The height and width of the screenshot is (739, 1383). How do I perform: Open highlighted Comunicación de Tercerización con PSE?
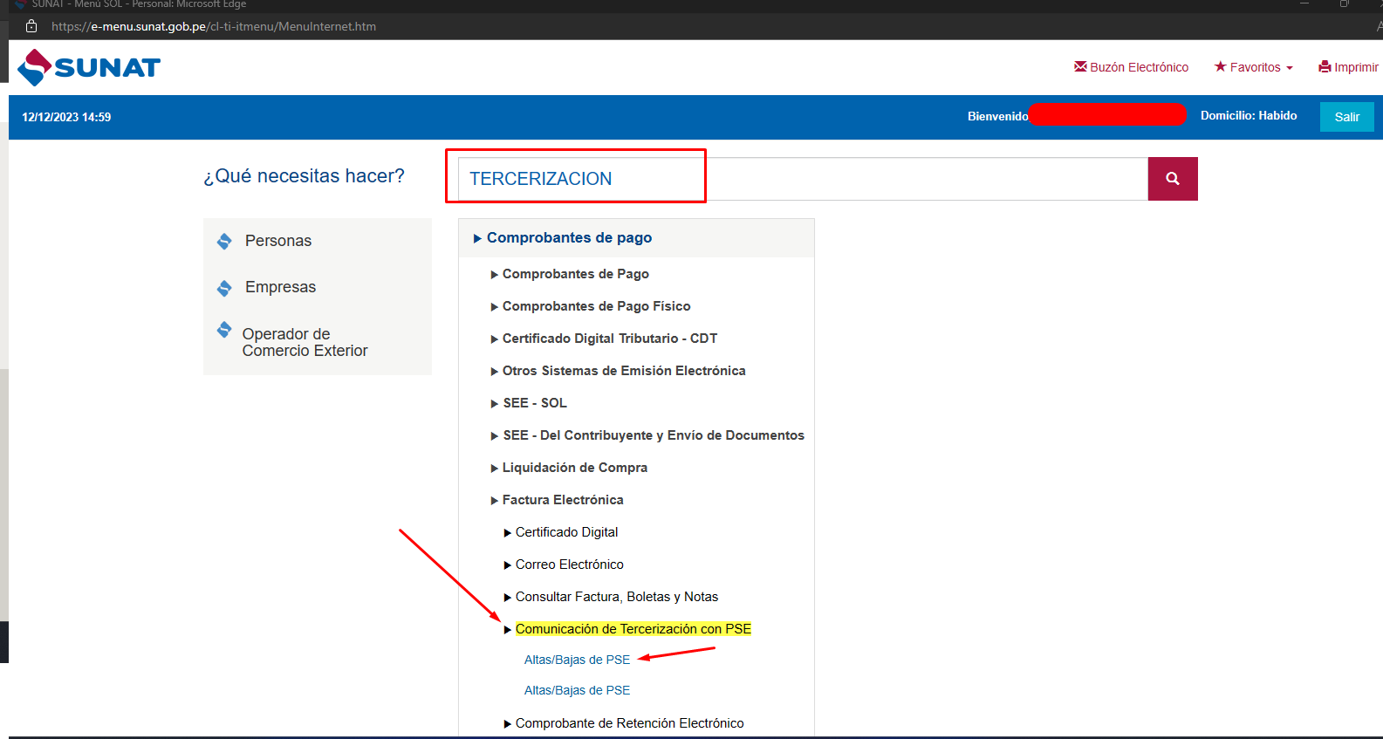point(633,629)
